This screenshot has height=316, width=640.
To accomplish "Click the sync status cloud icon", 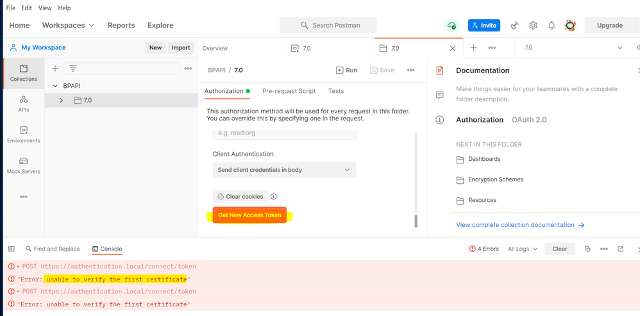I will tap(452, 26).
